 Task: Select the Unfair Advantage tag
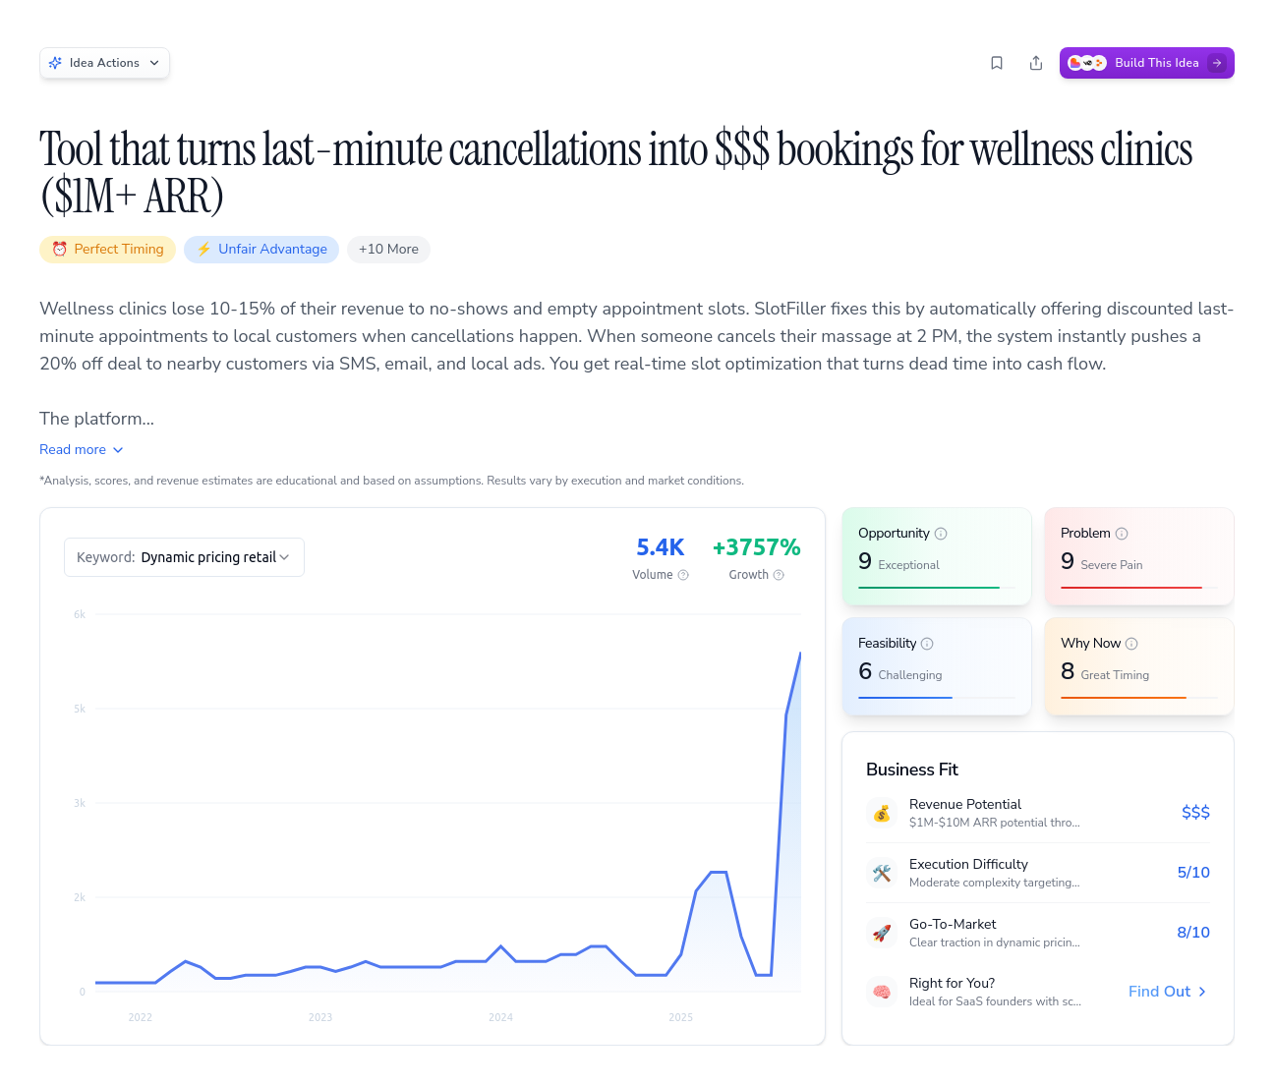point(261,250)
